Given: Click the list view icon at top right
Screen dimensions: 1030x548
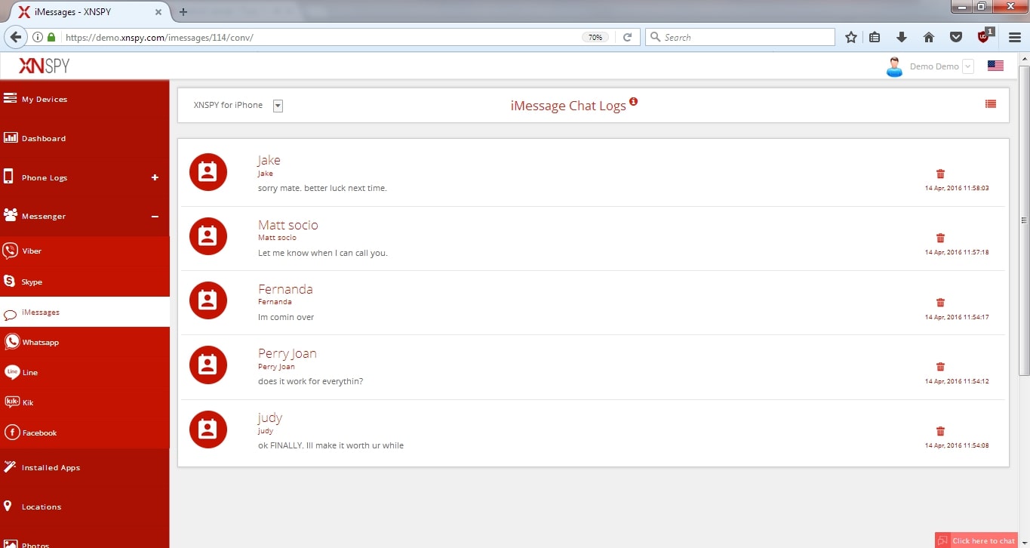Looking at the screenshot, I should (x=991, y=104).
